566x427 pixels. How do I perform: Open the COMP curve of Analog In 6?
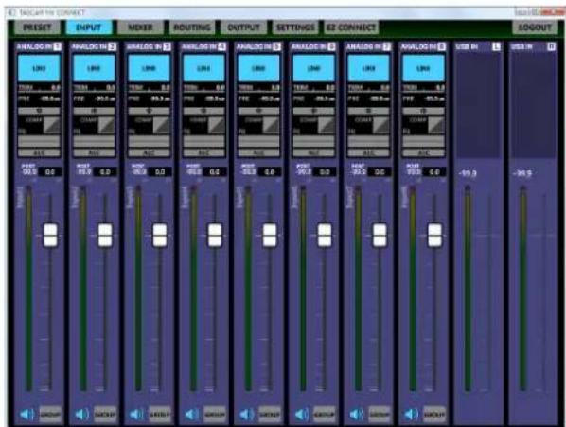pyautogui.click(x=326, y=125)
